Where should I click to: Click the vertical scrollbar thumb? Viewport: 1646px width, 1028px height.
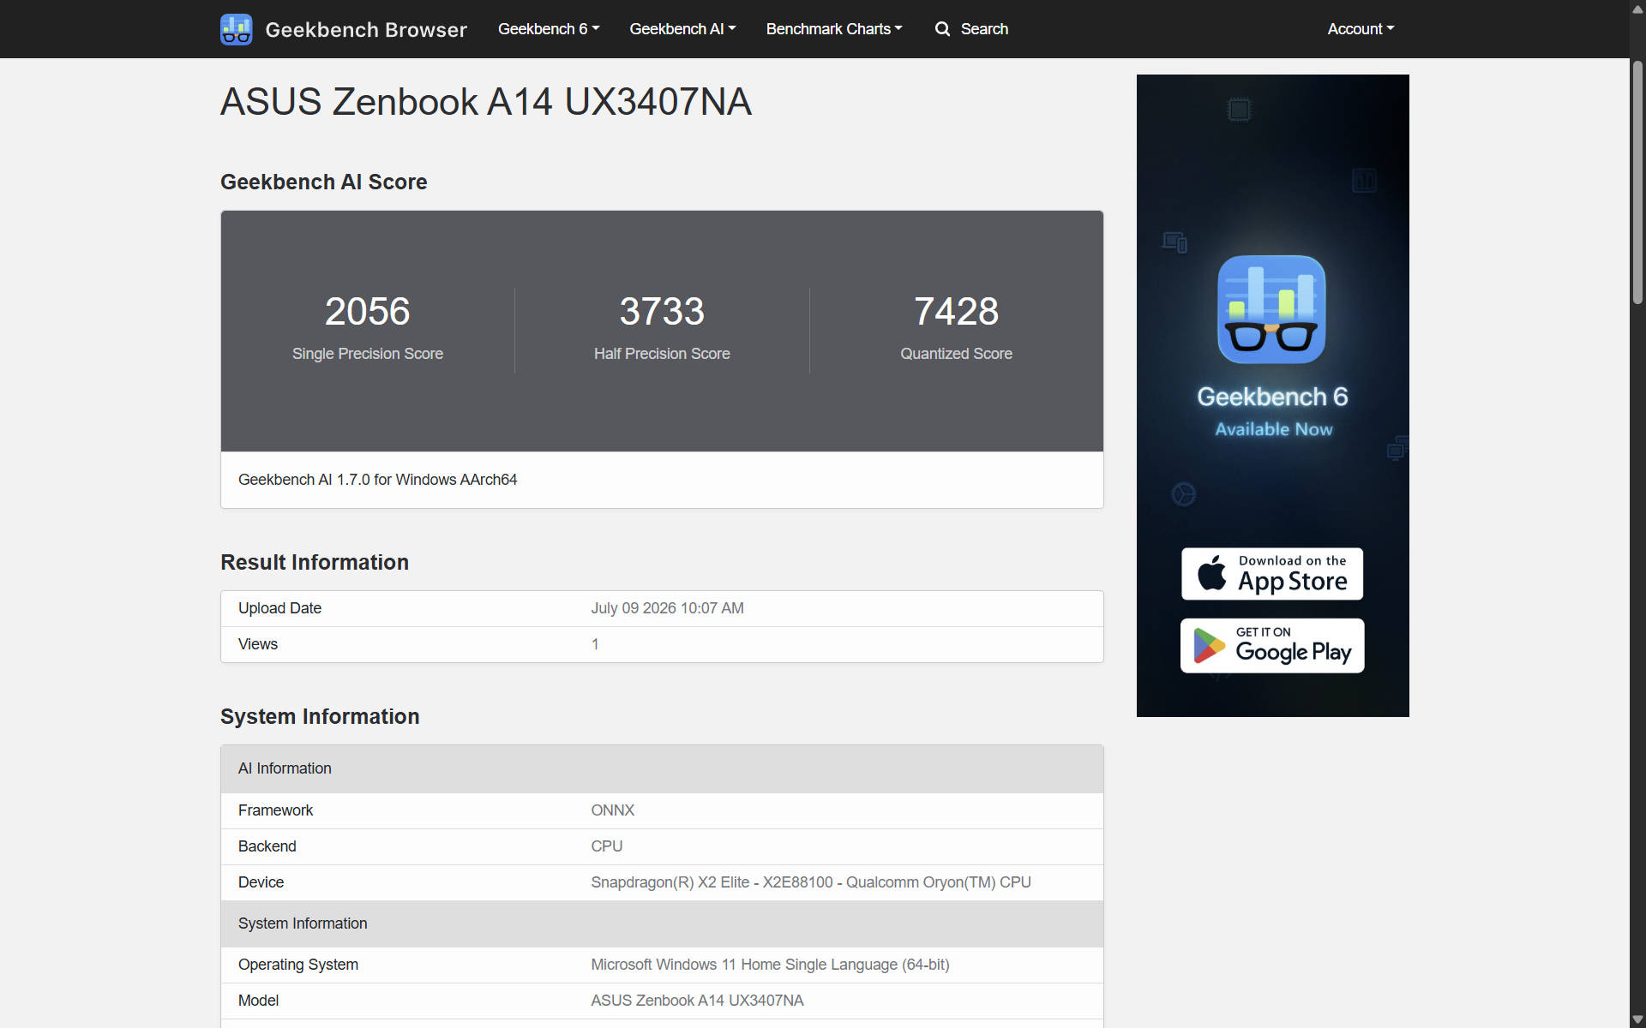coord(1637,182)
